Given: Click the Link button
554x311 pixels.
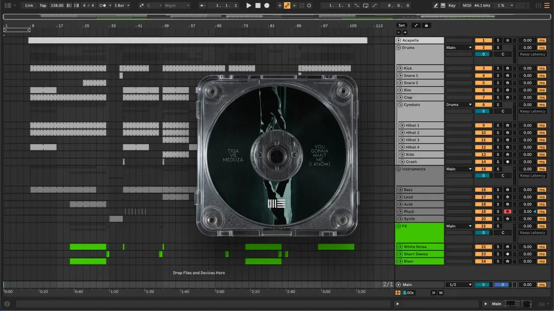Looking at the screenshot, I should pos(29,6).
